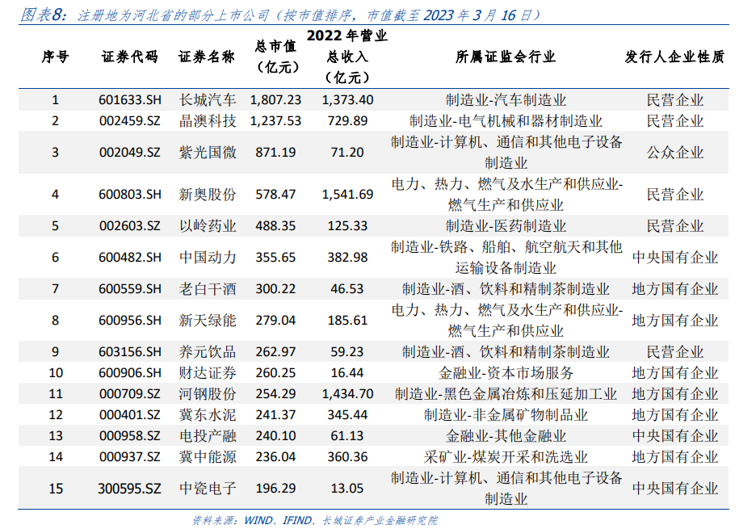Viewport: 756px width, 529px height.
Task: Select the name 老白干酒
Action: click(x=208, y=289)
